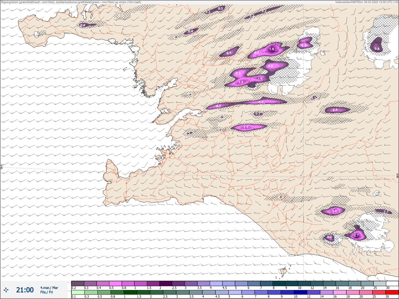Image resolution: width=399 pixels, height=299 pixels.
Task: Click the 0.9 snowfall value label
Action: [x=304, y=46]
